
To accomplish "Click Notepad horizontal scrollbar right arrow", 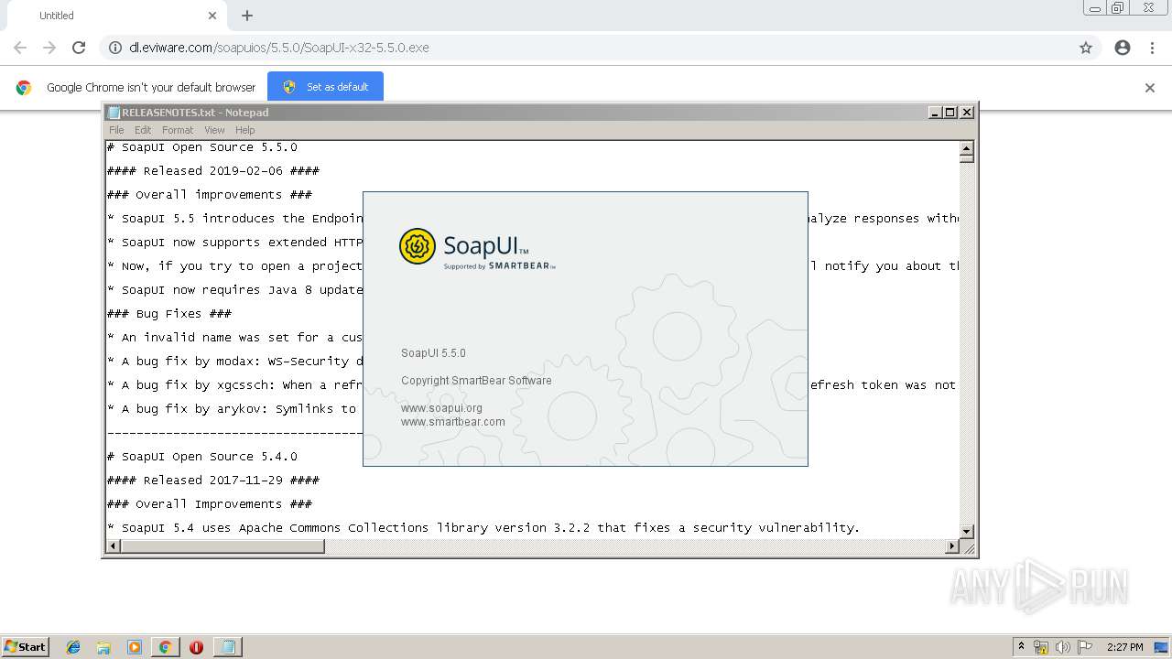I will [951, 546].
